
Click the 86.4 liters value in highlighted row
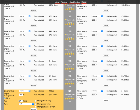[x=53, y=95]
